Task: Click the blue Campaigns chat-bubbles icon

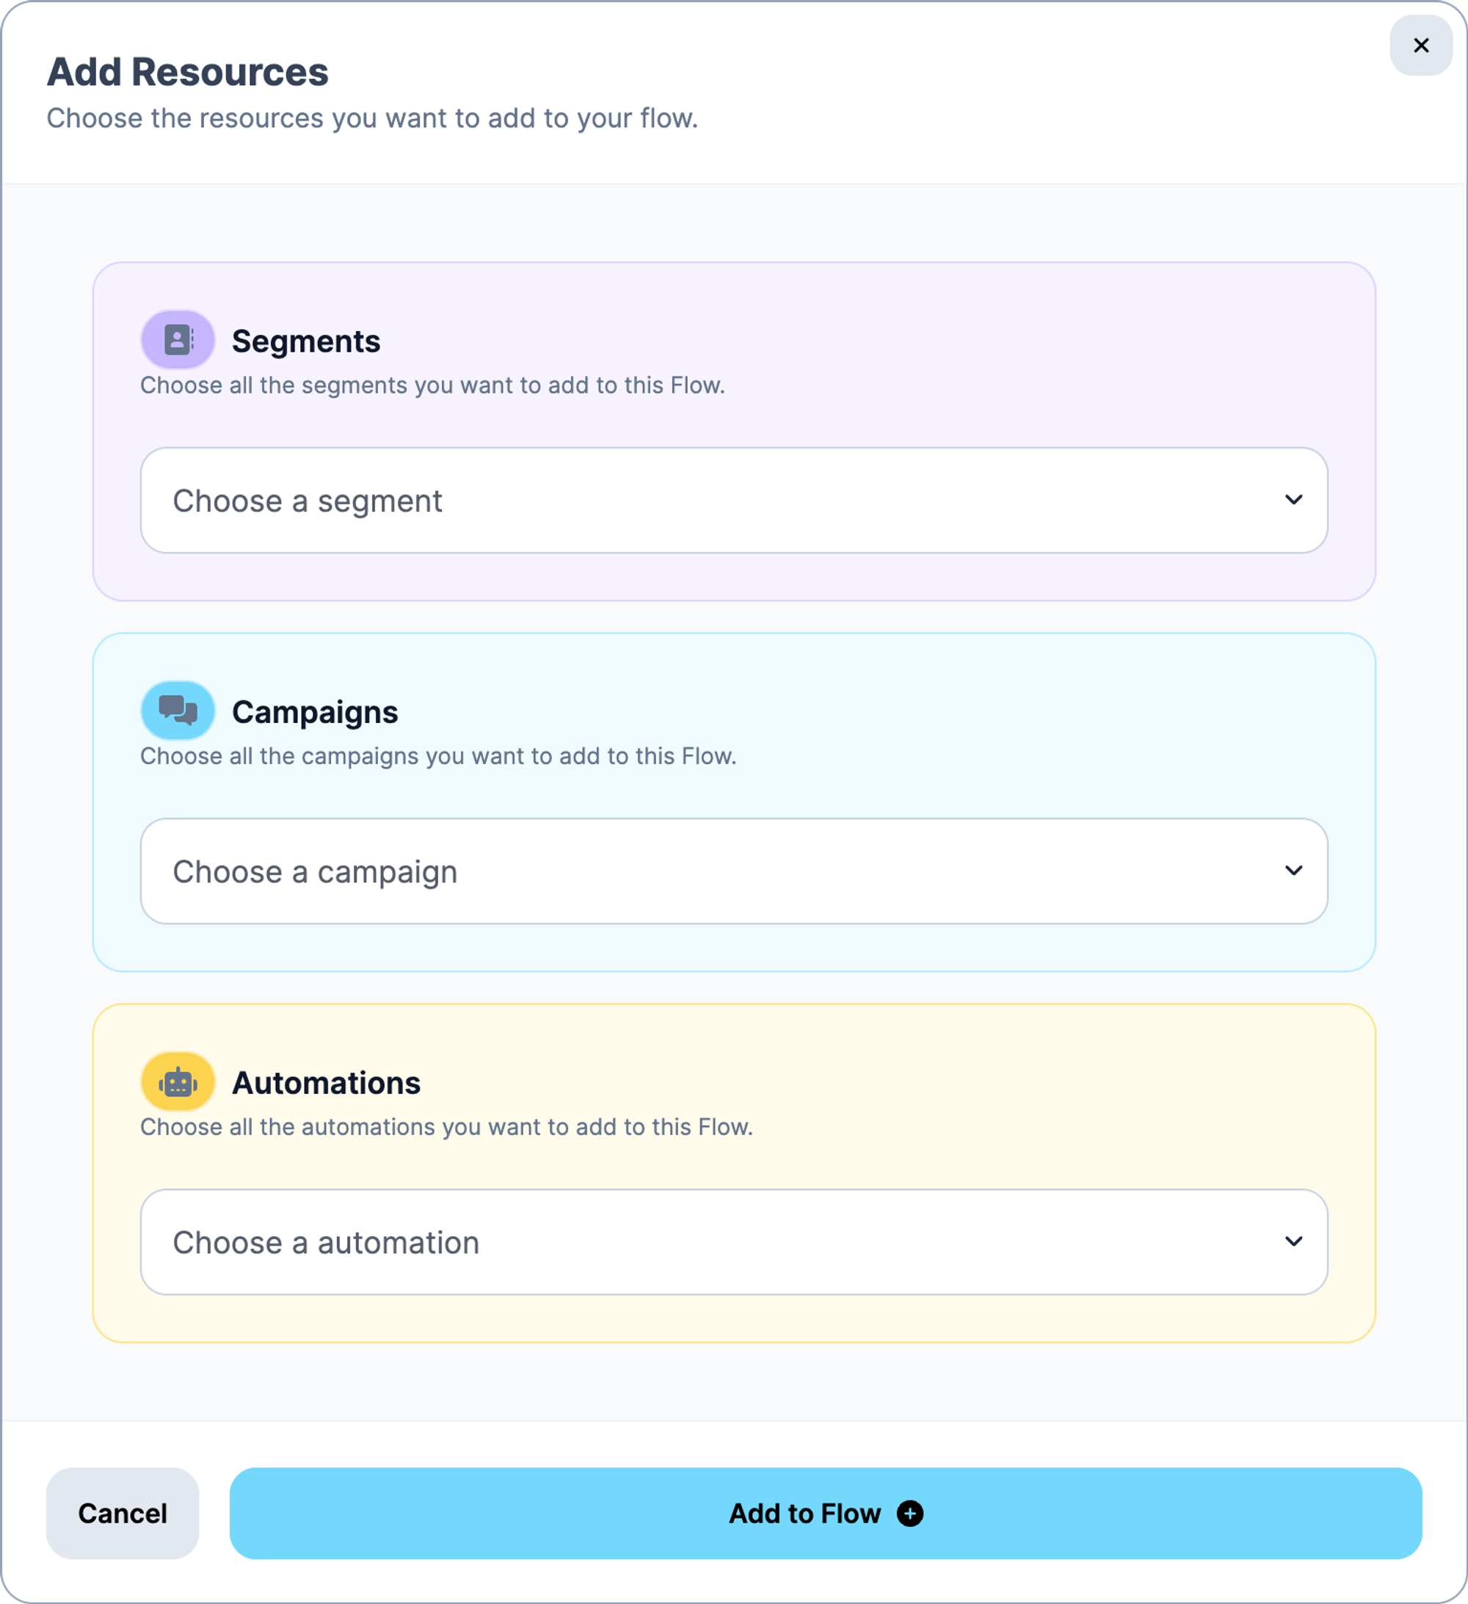Action: [x=178, y=711]
